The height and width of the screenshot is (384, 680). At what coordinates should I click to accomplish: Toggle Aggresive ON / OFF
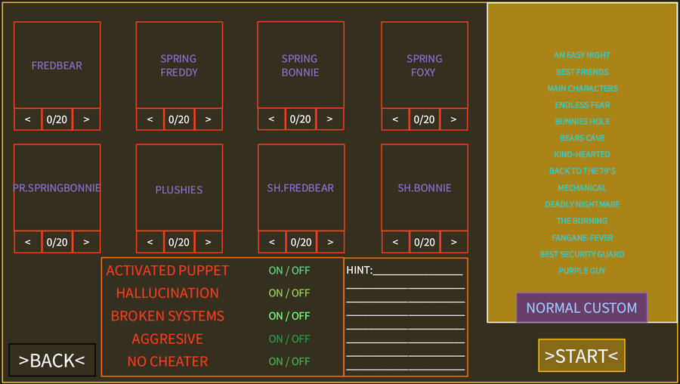tap(289, 339)
